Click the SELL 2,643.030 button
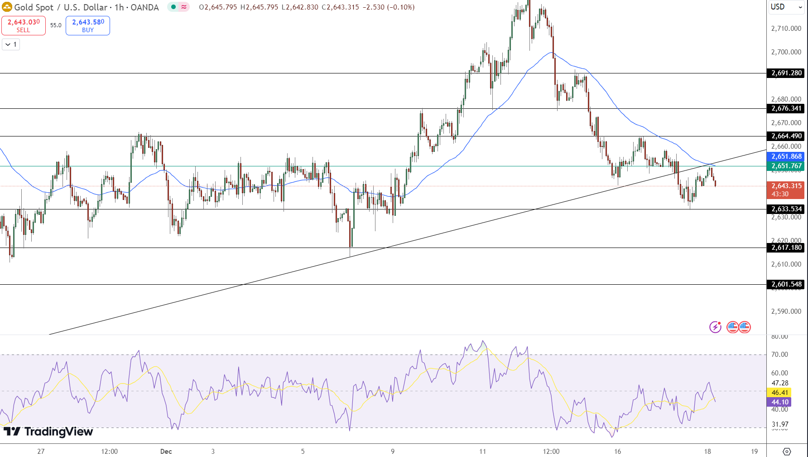The width and height of the screenshot is (808, 457). 24,25
